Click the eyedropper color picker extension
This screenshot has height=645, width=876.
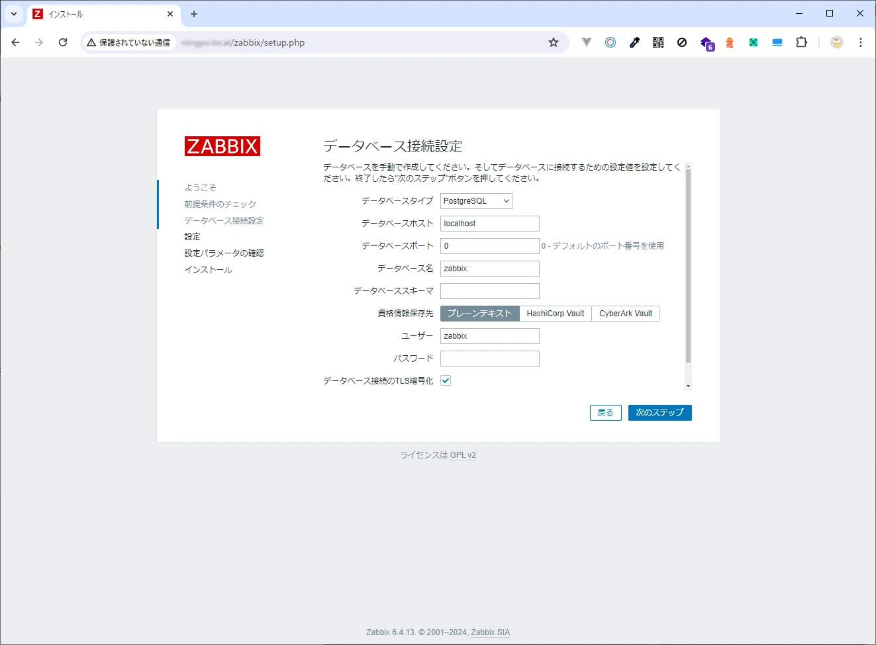(634, 42)
